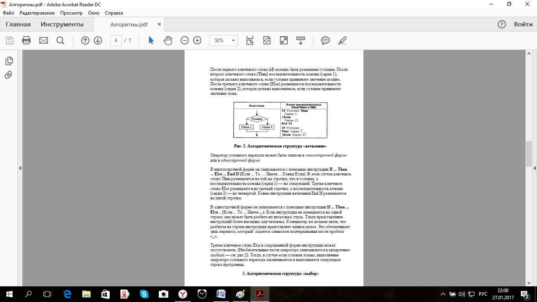Open the volume control tray icon
This screenshot has width=537, height=302.
[x=462, y=294]
